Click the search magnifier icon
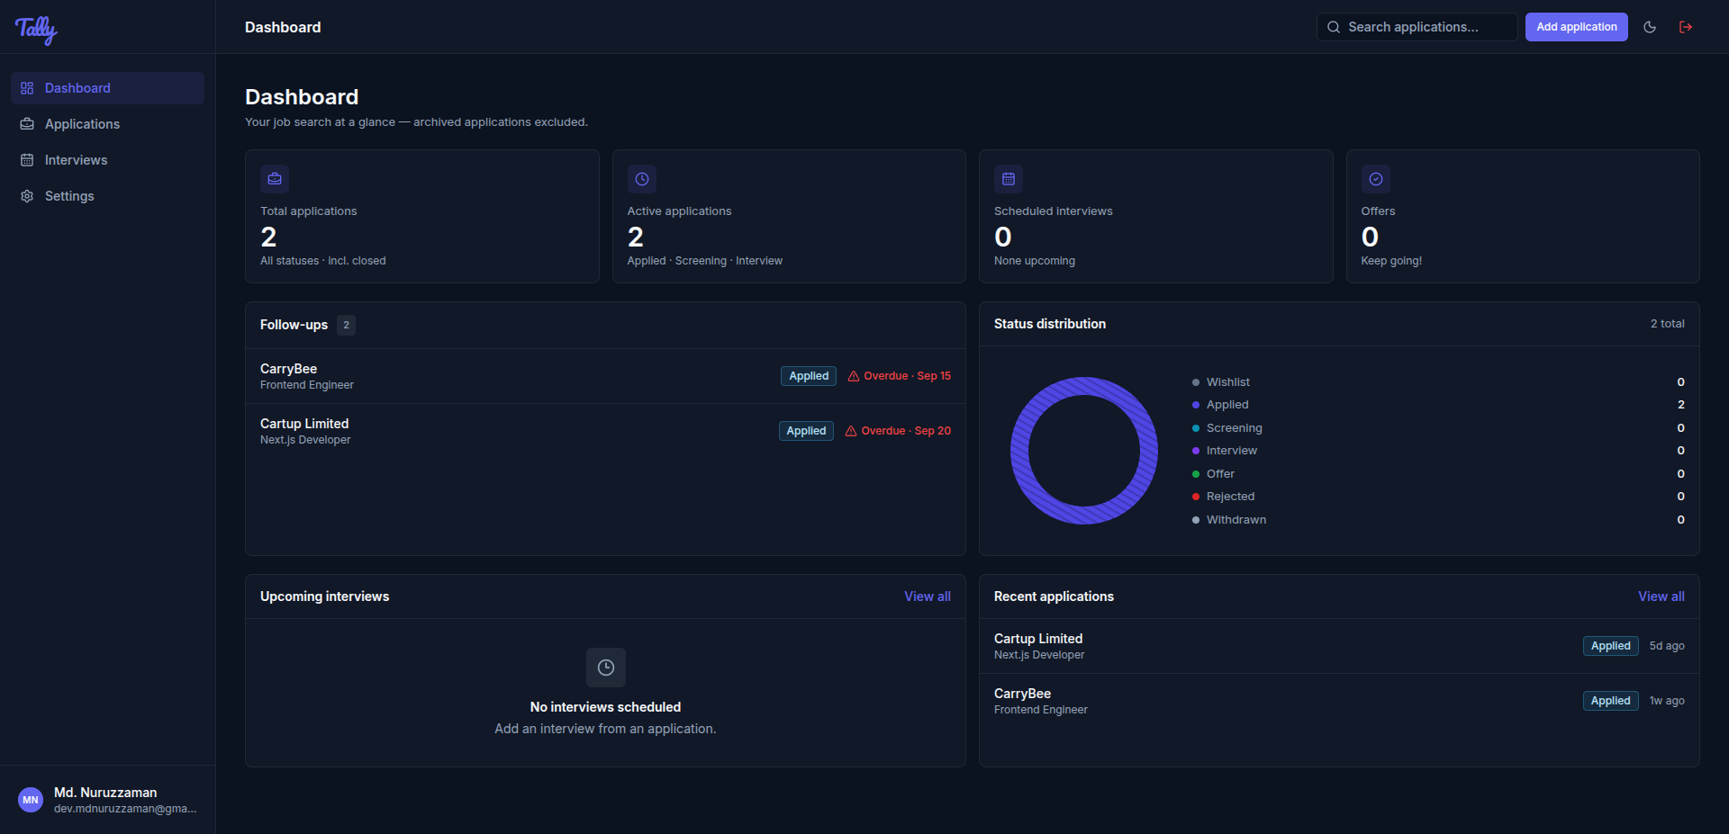The height and width of the screenshot is (834, 1729). coord(1334,27)
